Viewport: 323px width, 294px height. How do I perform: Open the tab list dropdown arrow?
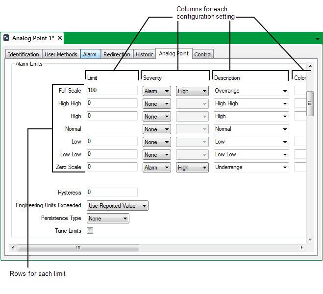click(x=317, y=38)
